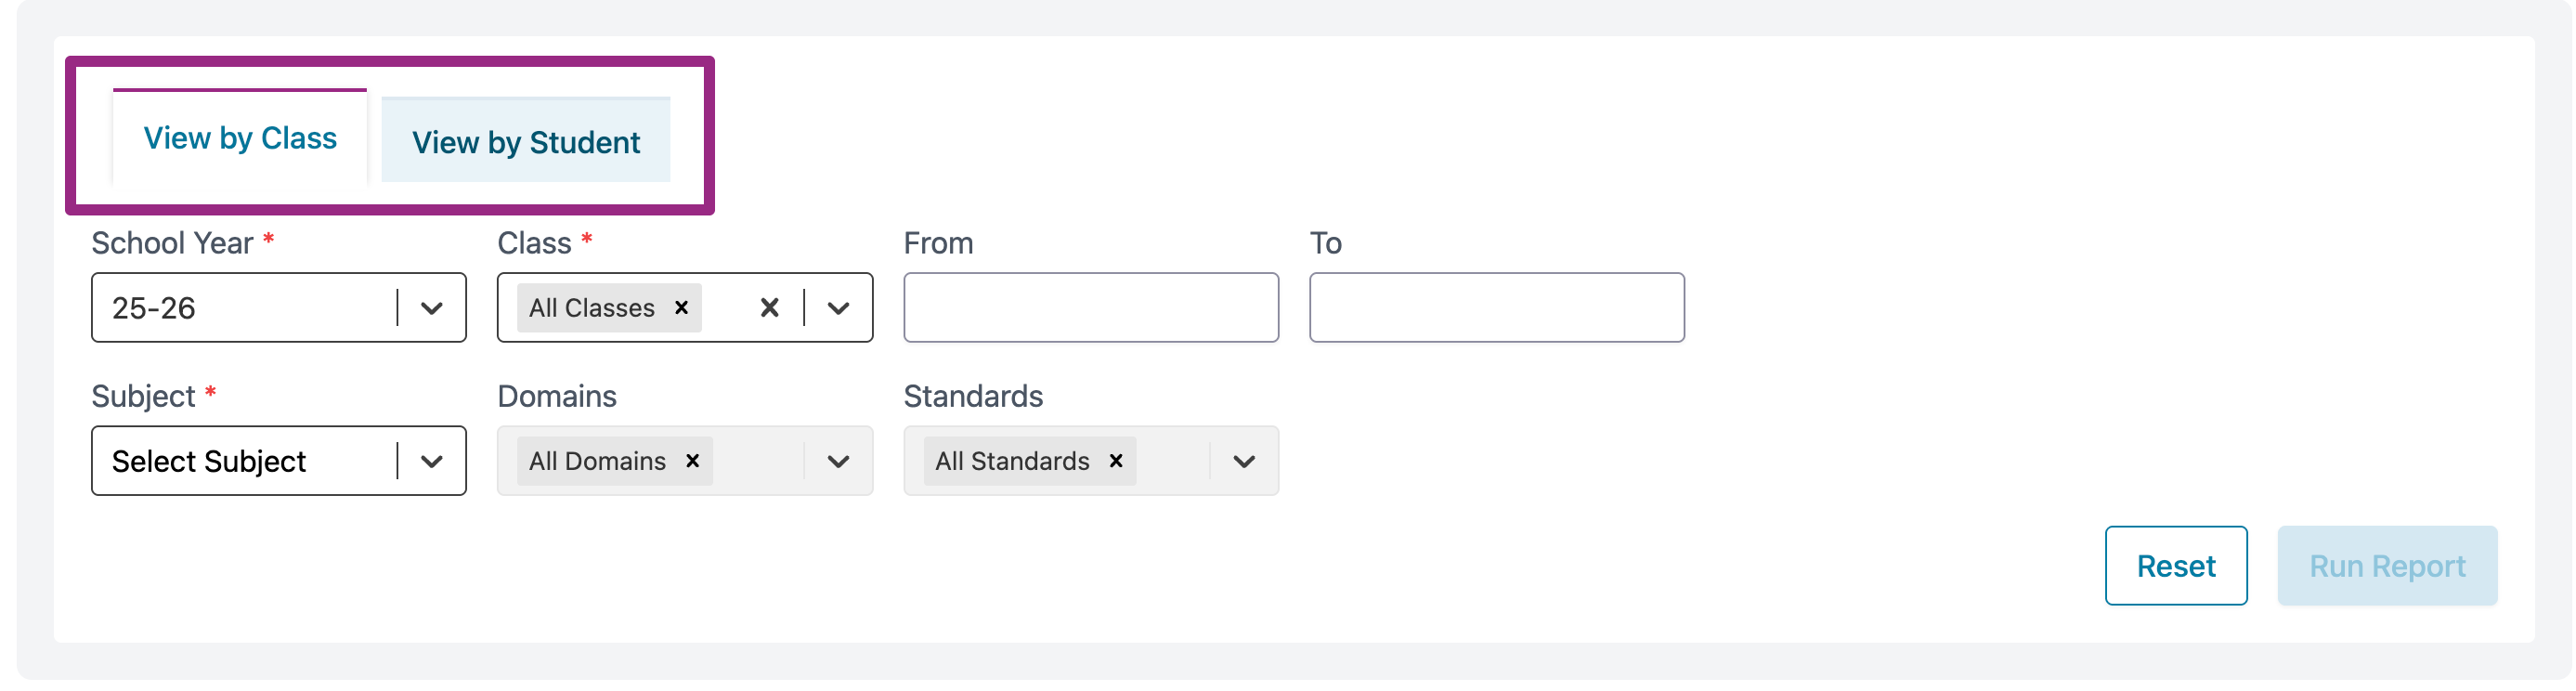This screenshot has height=691, width=2576.
Task: Click the All Domains chip label
Action: point(597,461)
